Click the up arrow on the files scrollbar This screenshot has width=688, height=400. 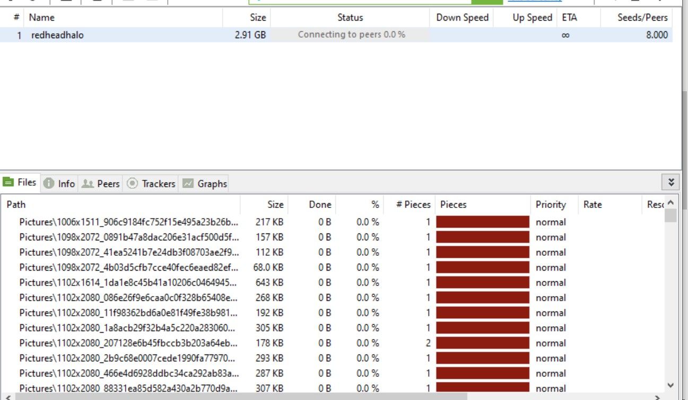(x=670, y=203)
